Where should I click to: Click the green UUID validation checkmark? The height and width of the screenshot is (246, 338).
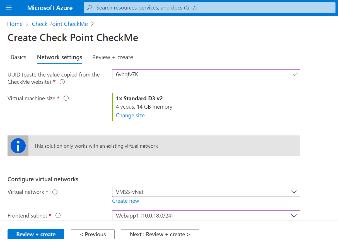pos(295,74)
